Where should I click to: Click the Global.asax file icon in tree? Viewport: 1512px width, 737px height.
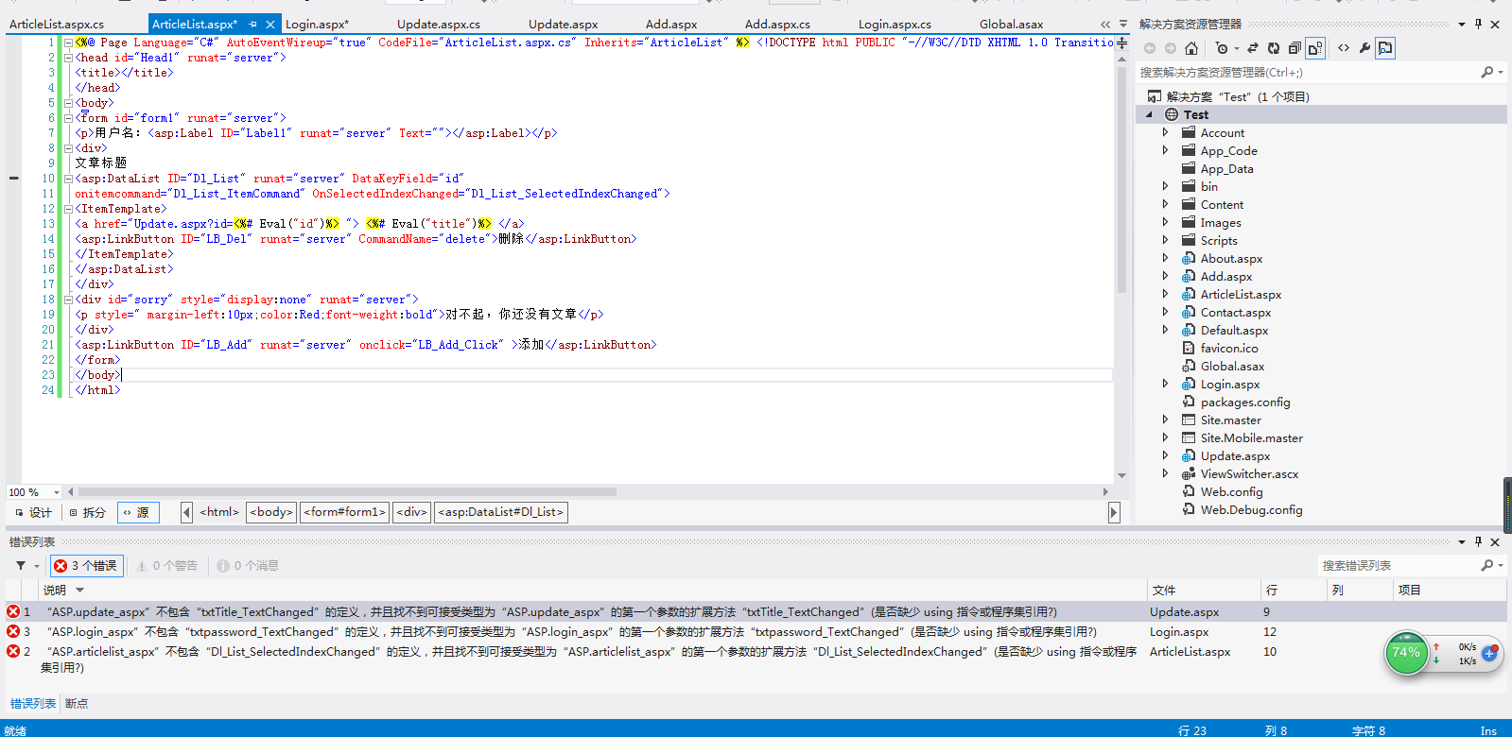[1189, 366]
